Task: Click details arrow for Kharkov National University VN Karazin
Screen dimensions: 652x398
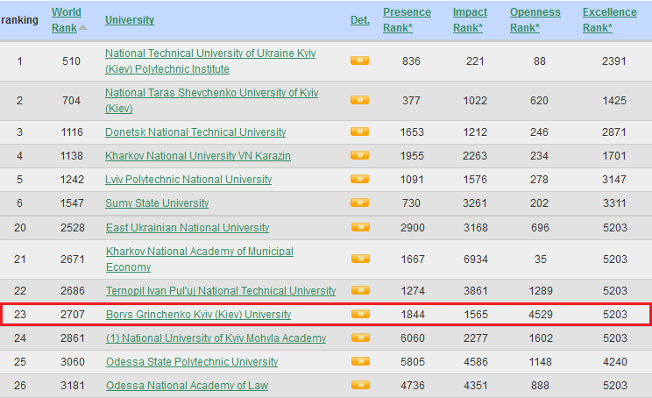Action: tap(359, 156)
